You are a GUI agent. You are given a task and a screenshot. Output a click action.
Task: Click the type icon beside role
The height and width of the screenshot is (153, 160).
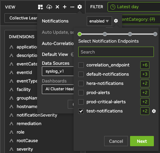[11, 132]
